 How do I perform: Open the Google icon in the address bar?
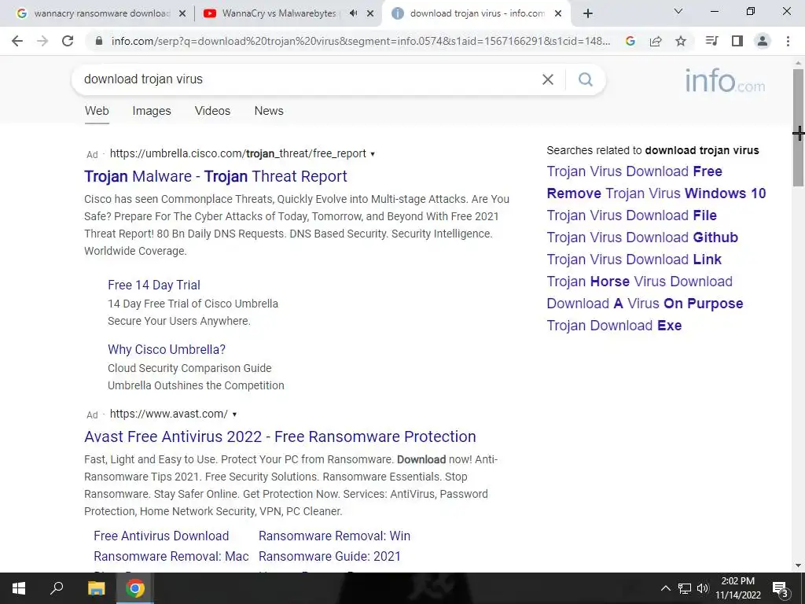(x=630, y=41)
